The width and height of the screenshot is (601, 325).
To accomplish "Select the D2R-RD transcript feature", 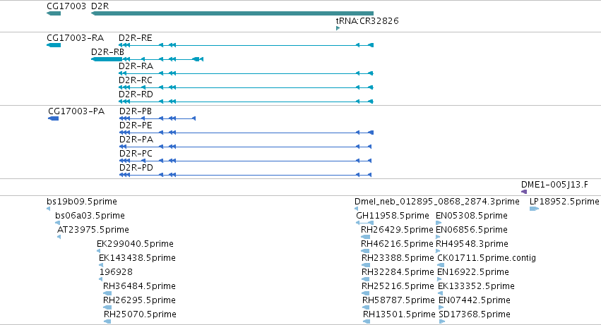I will click(246, 102).
